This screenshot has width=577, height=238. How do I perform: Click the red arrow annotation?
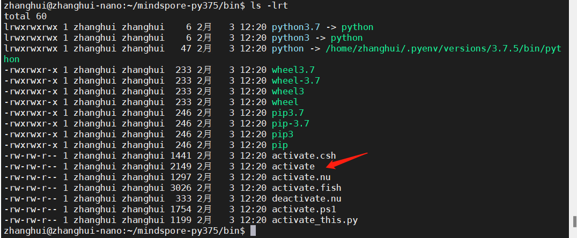pos(347,161)
